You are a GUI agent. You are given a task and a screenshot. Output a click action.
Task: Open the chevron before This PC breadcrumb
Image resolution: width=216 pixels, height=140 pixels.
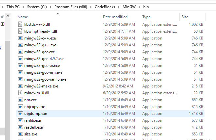tap(3, 7)
